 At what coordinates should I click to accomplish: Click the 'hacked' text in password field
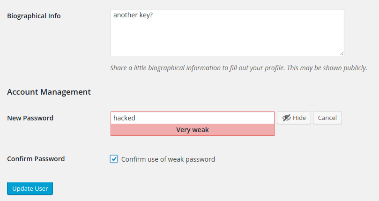tap(124, 118)
